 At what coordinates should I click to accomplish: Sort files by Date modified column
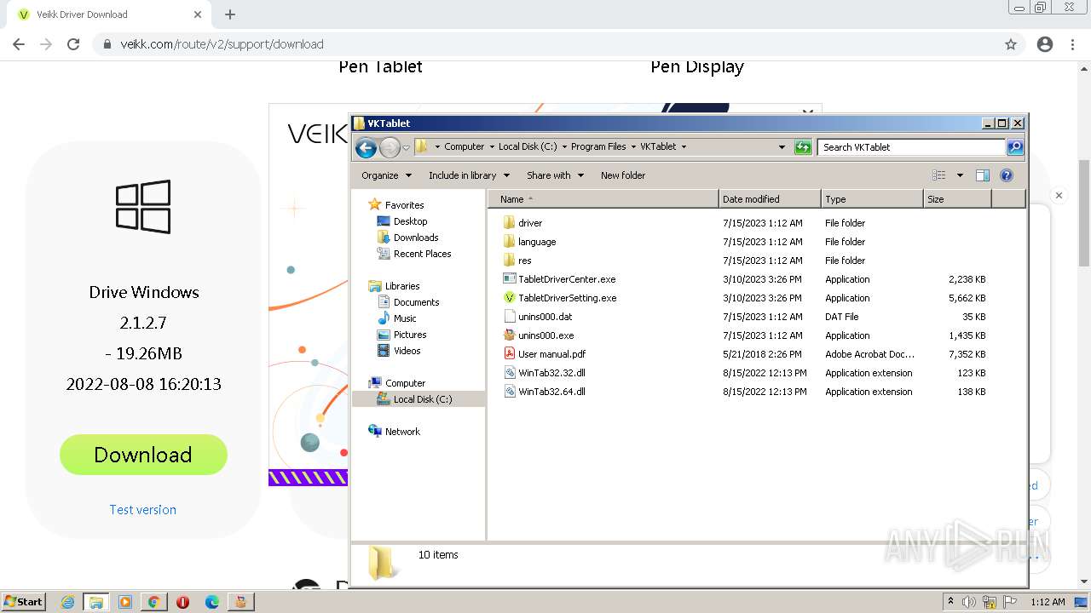tap(770, 199)
